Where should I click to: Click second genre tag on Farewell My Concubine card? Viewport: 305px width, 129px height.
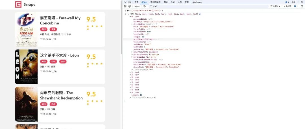coord(53,29)
